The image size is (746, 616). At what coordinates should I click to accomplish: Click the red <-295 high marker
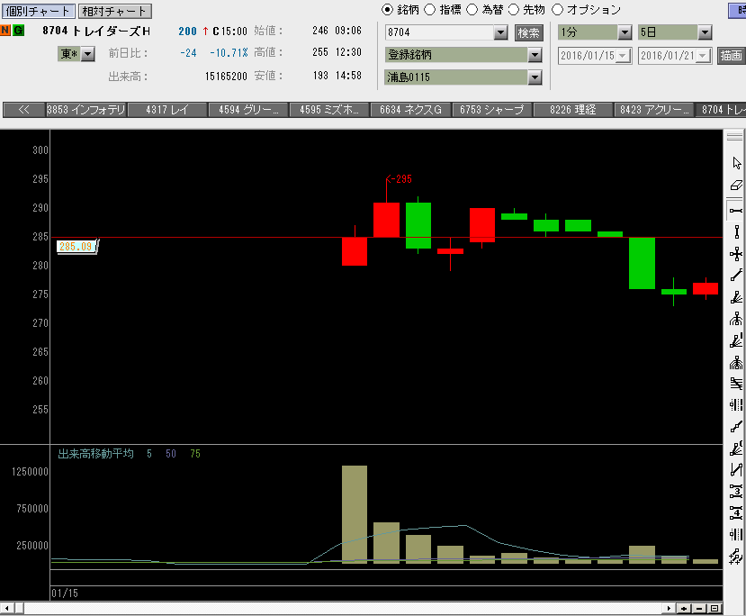[x=400, y=179]
